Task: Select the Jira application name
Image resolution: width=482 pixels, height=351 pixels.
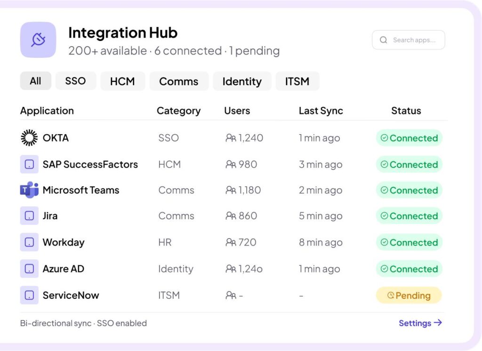Action: pyautogui.click(x=50, y=216)
